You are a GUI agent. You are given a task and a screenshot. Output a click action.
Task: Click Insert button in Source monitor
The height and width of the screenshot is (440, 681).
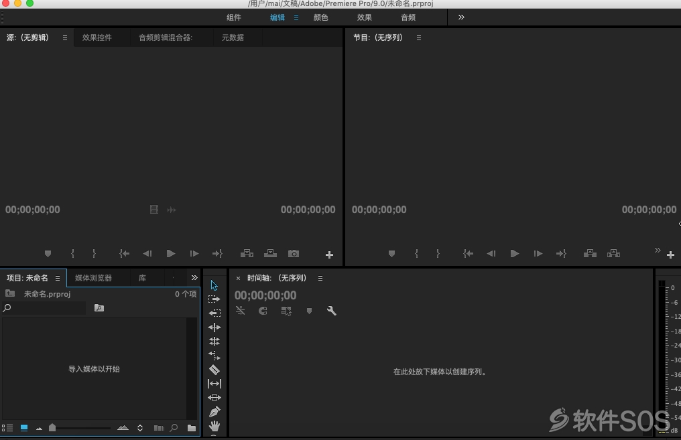click(x=247, y=253)
